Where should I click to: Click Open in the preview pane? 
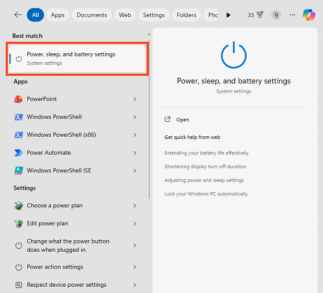[183, 120]
